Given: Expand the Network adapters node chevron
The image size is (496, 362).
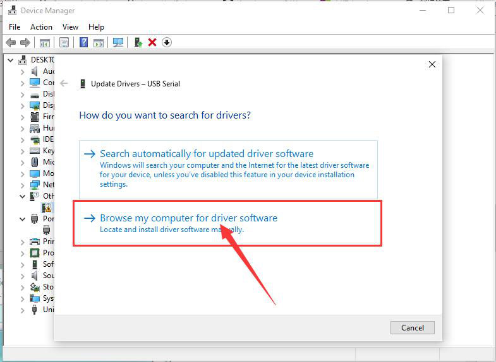Looking at the screenshot, I should tap(22, 185).
